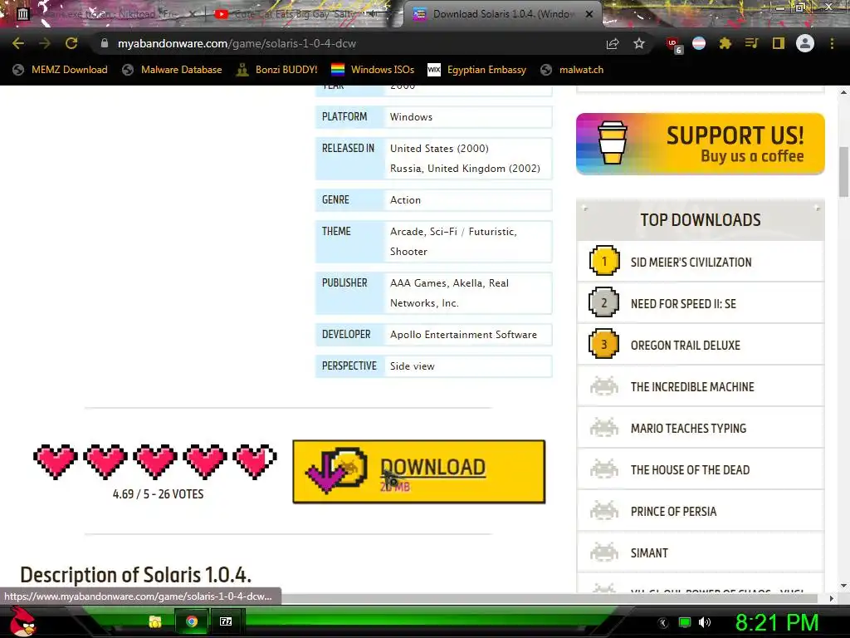Open Prince of Persia link
This screenshot has width=850, height=638.
pos(673,512)
